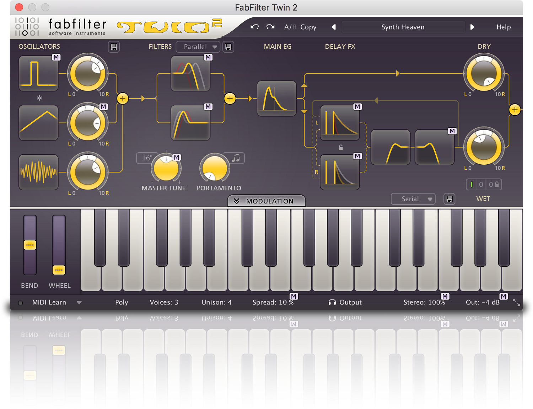Toggle the M badge on top filter

pyautogui.click(x=208, y=57)
